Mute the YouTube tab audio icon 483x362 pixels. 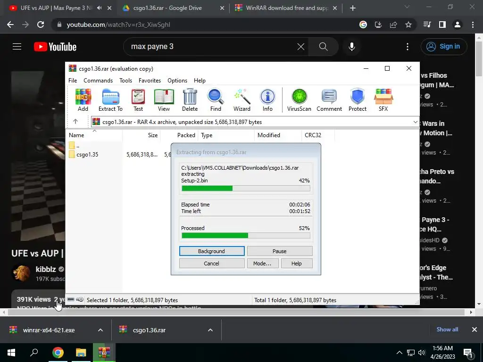99,8
